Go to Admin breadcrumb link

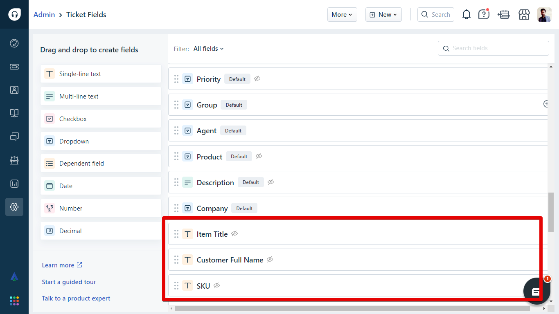[x=44, y=15]
